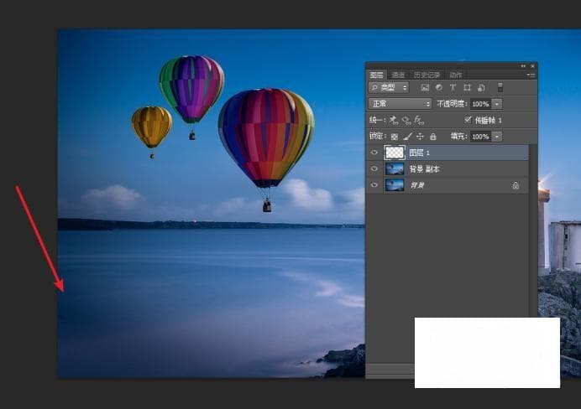581x409 pixels.
Task: Open the fill slider dropdown arrow
Action: tap(497, 137)
